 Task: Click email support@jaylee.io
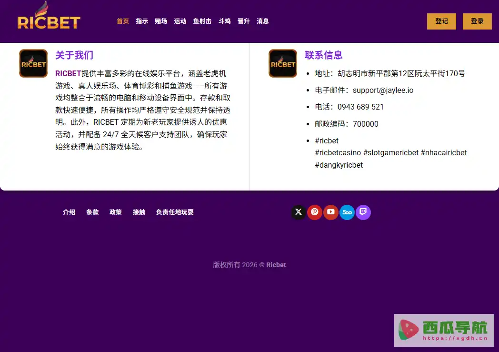383,91
